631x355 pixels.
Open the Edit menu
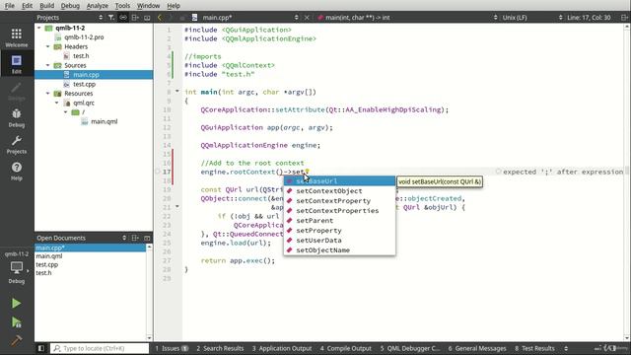(x=27, y=6)
